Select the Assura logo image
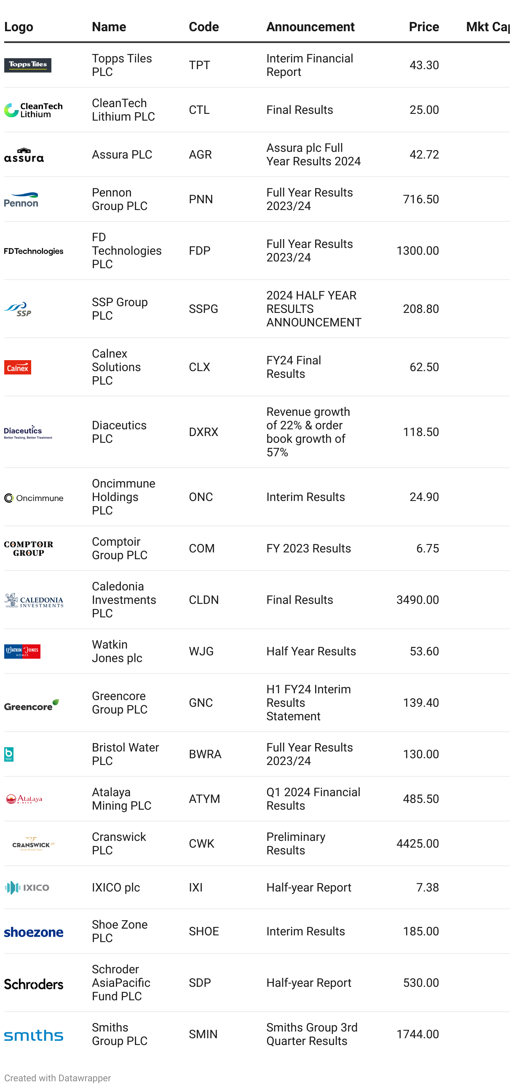This screenshot has width=514, height=1088. (x=24, y=155)
